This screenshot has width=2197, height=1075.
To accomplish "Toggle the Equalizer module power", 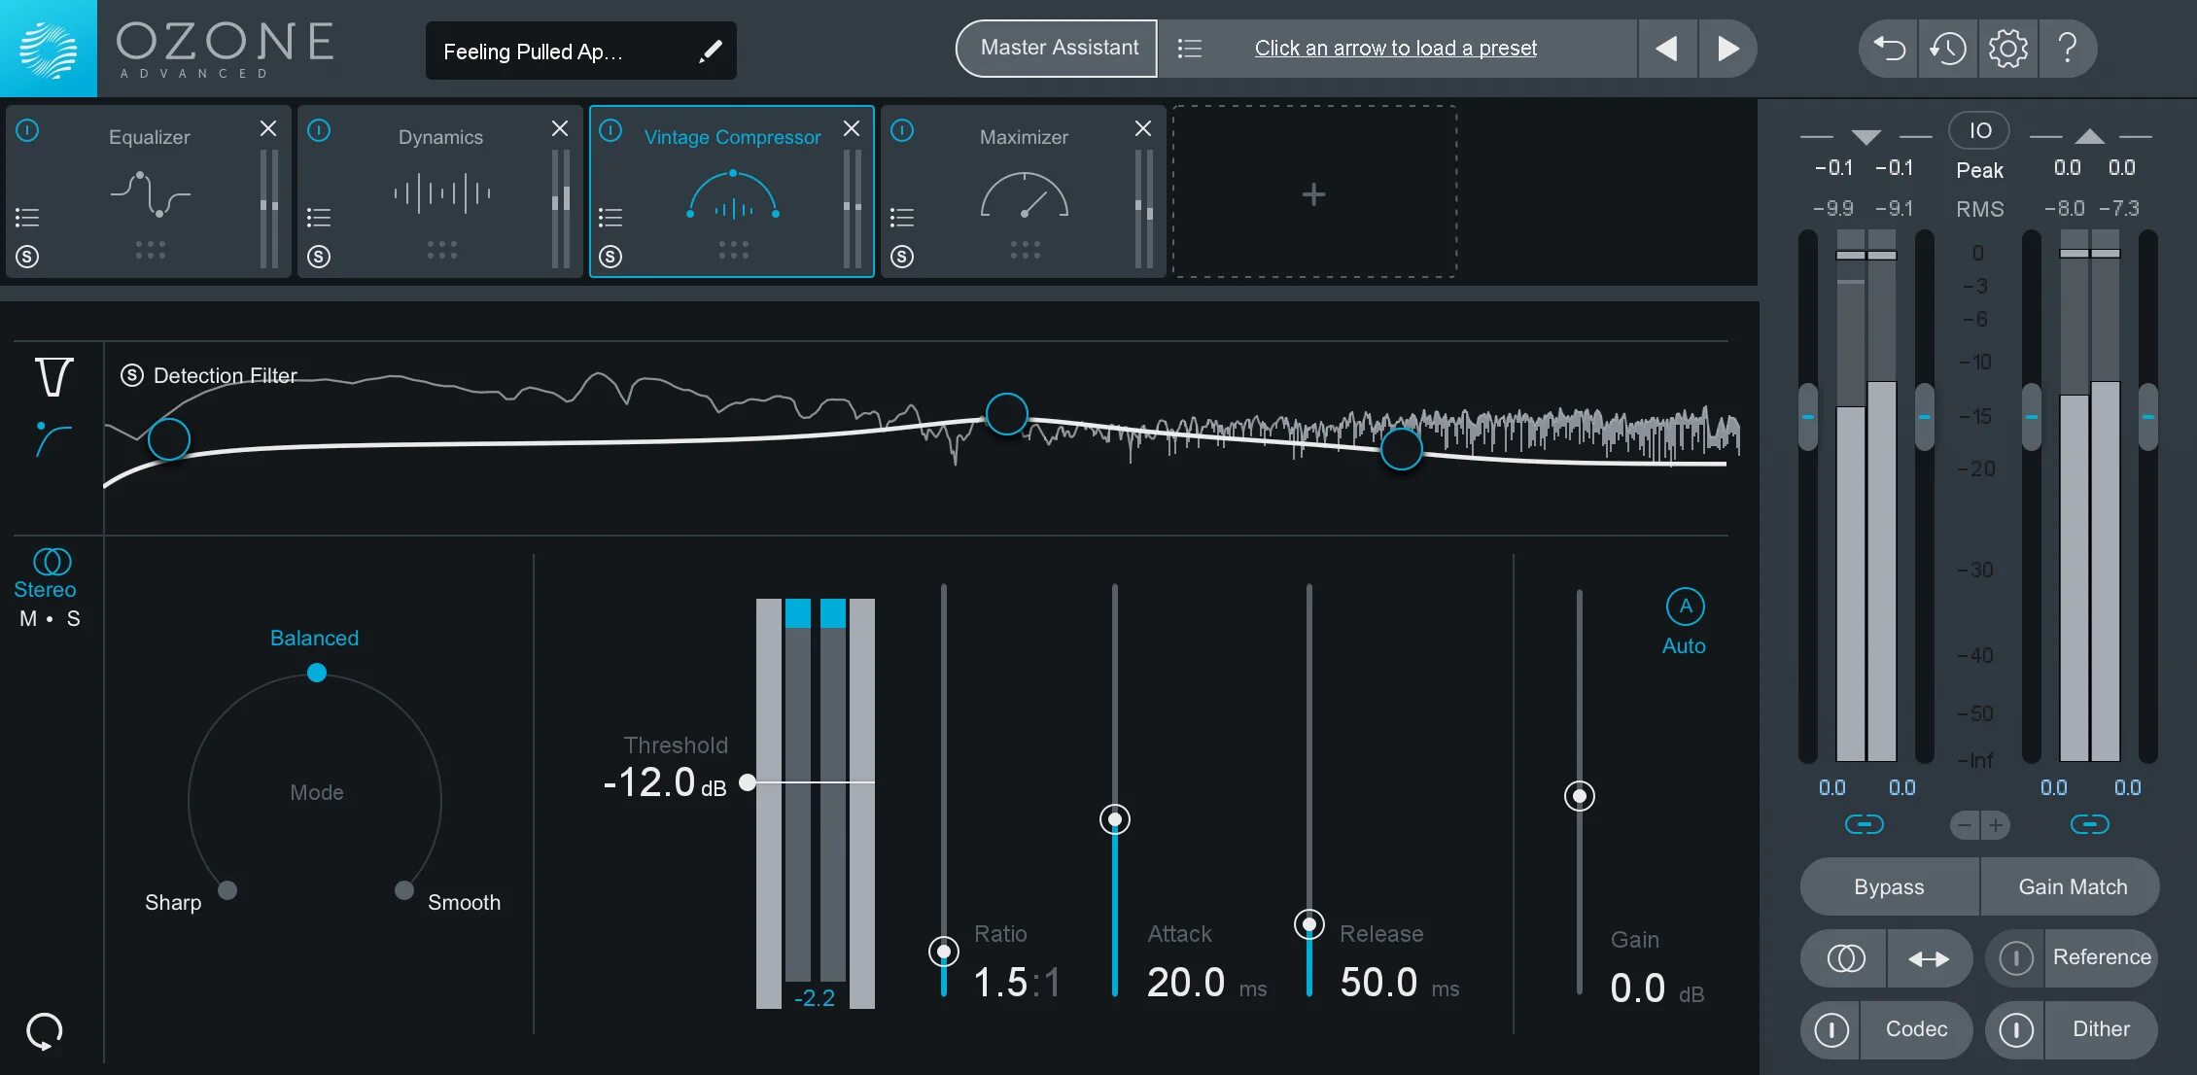I will pos(27,130).
